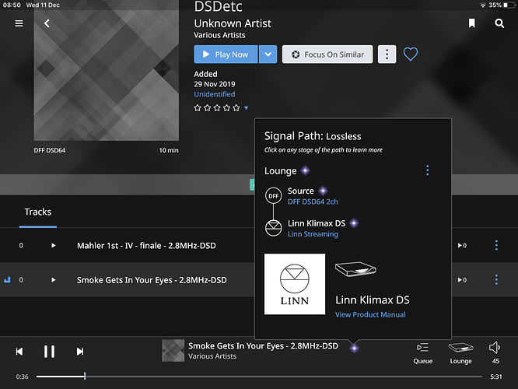The width and height of the screenshot is (518, 389).
Task: Click Various Artists under album title
Action: [219, 35]
